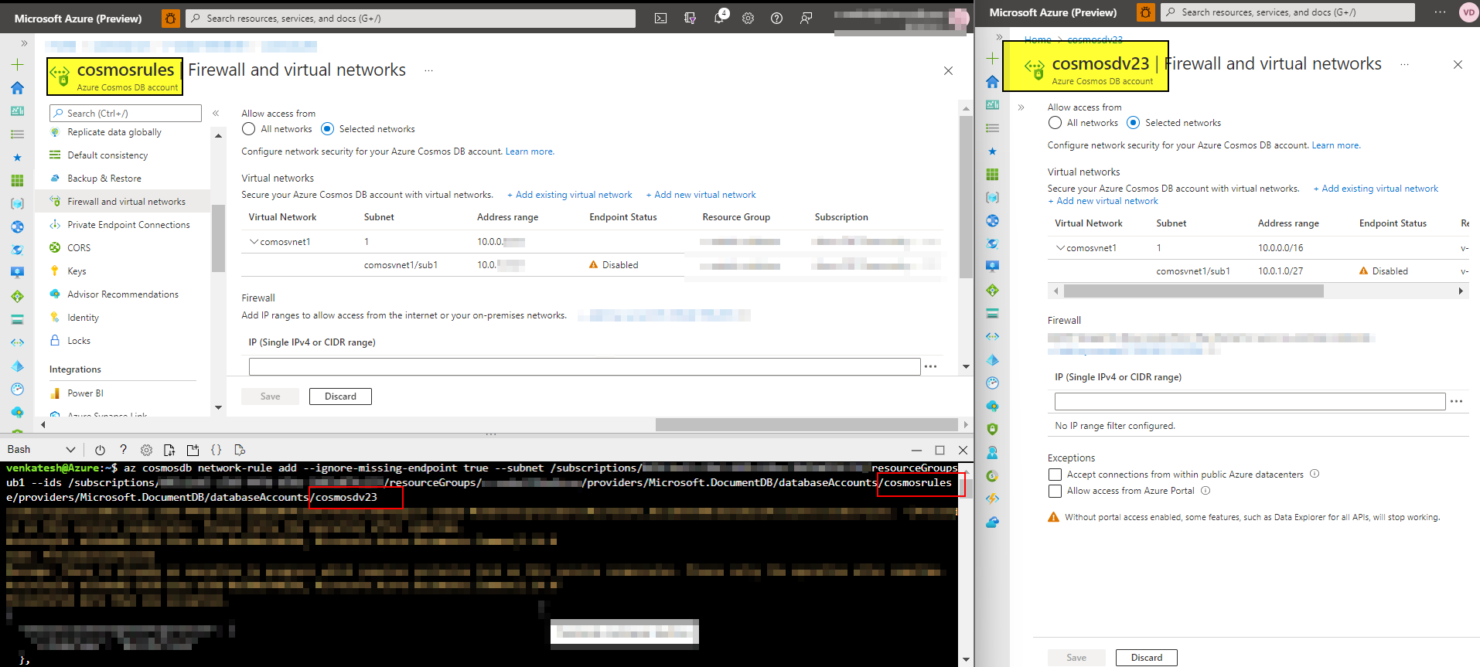Open the Feedback icon in left window header
Screen dimensions: 1480x667
coord(806,19)
